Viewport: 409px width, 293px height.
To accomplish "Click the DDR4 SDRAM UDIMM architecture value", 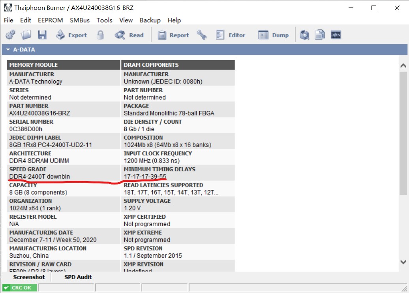I will click(39, 161).
